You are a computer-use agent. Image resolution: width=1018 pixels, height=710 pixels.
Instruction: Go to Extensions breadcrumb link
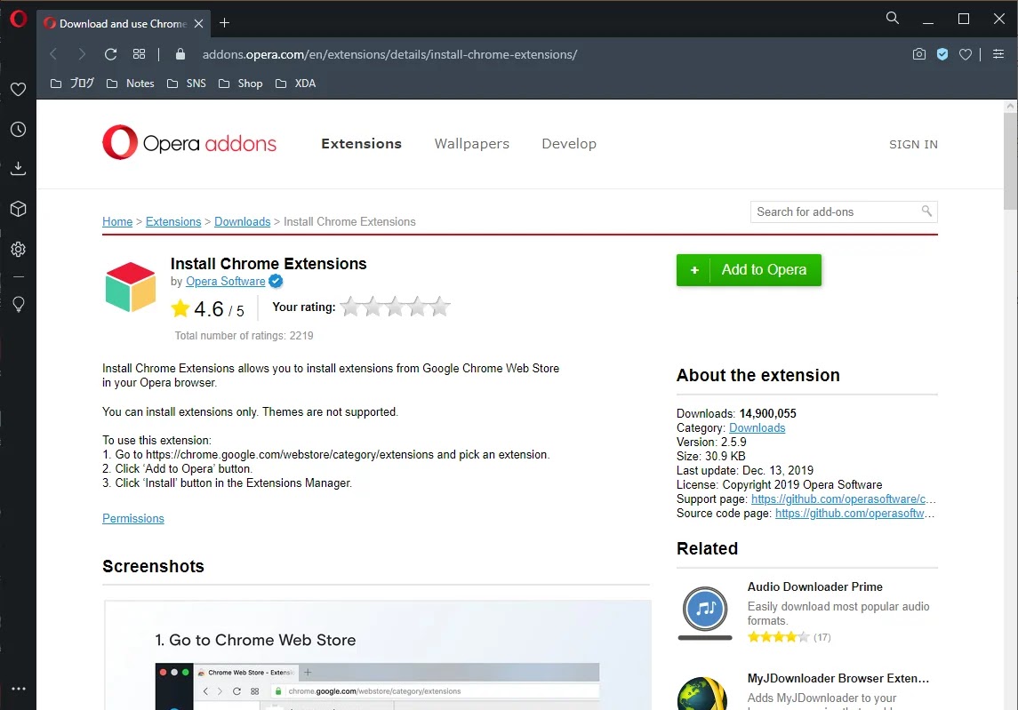pos(173,221)
